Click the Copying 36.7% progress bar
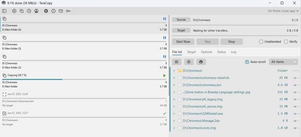 (x=85, y=79)
